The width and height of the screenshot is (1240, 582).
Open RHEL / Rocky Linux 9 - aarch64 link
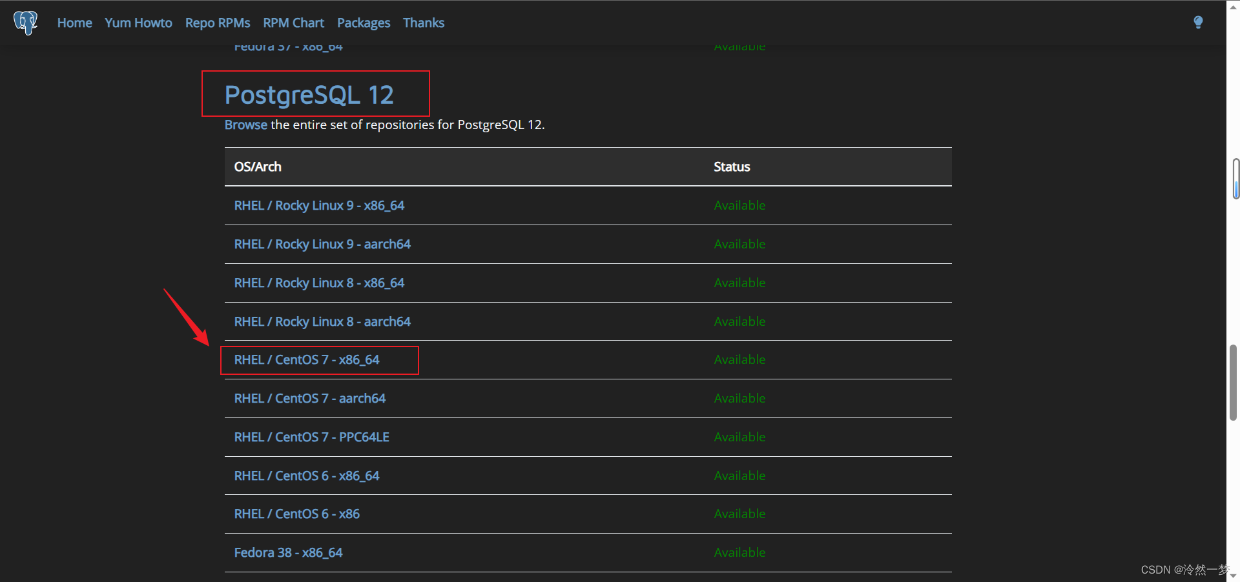(x=322, y=244)
